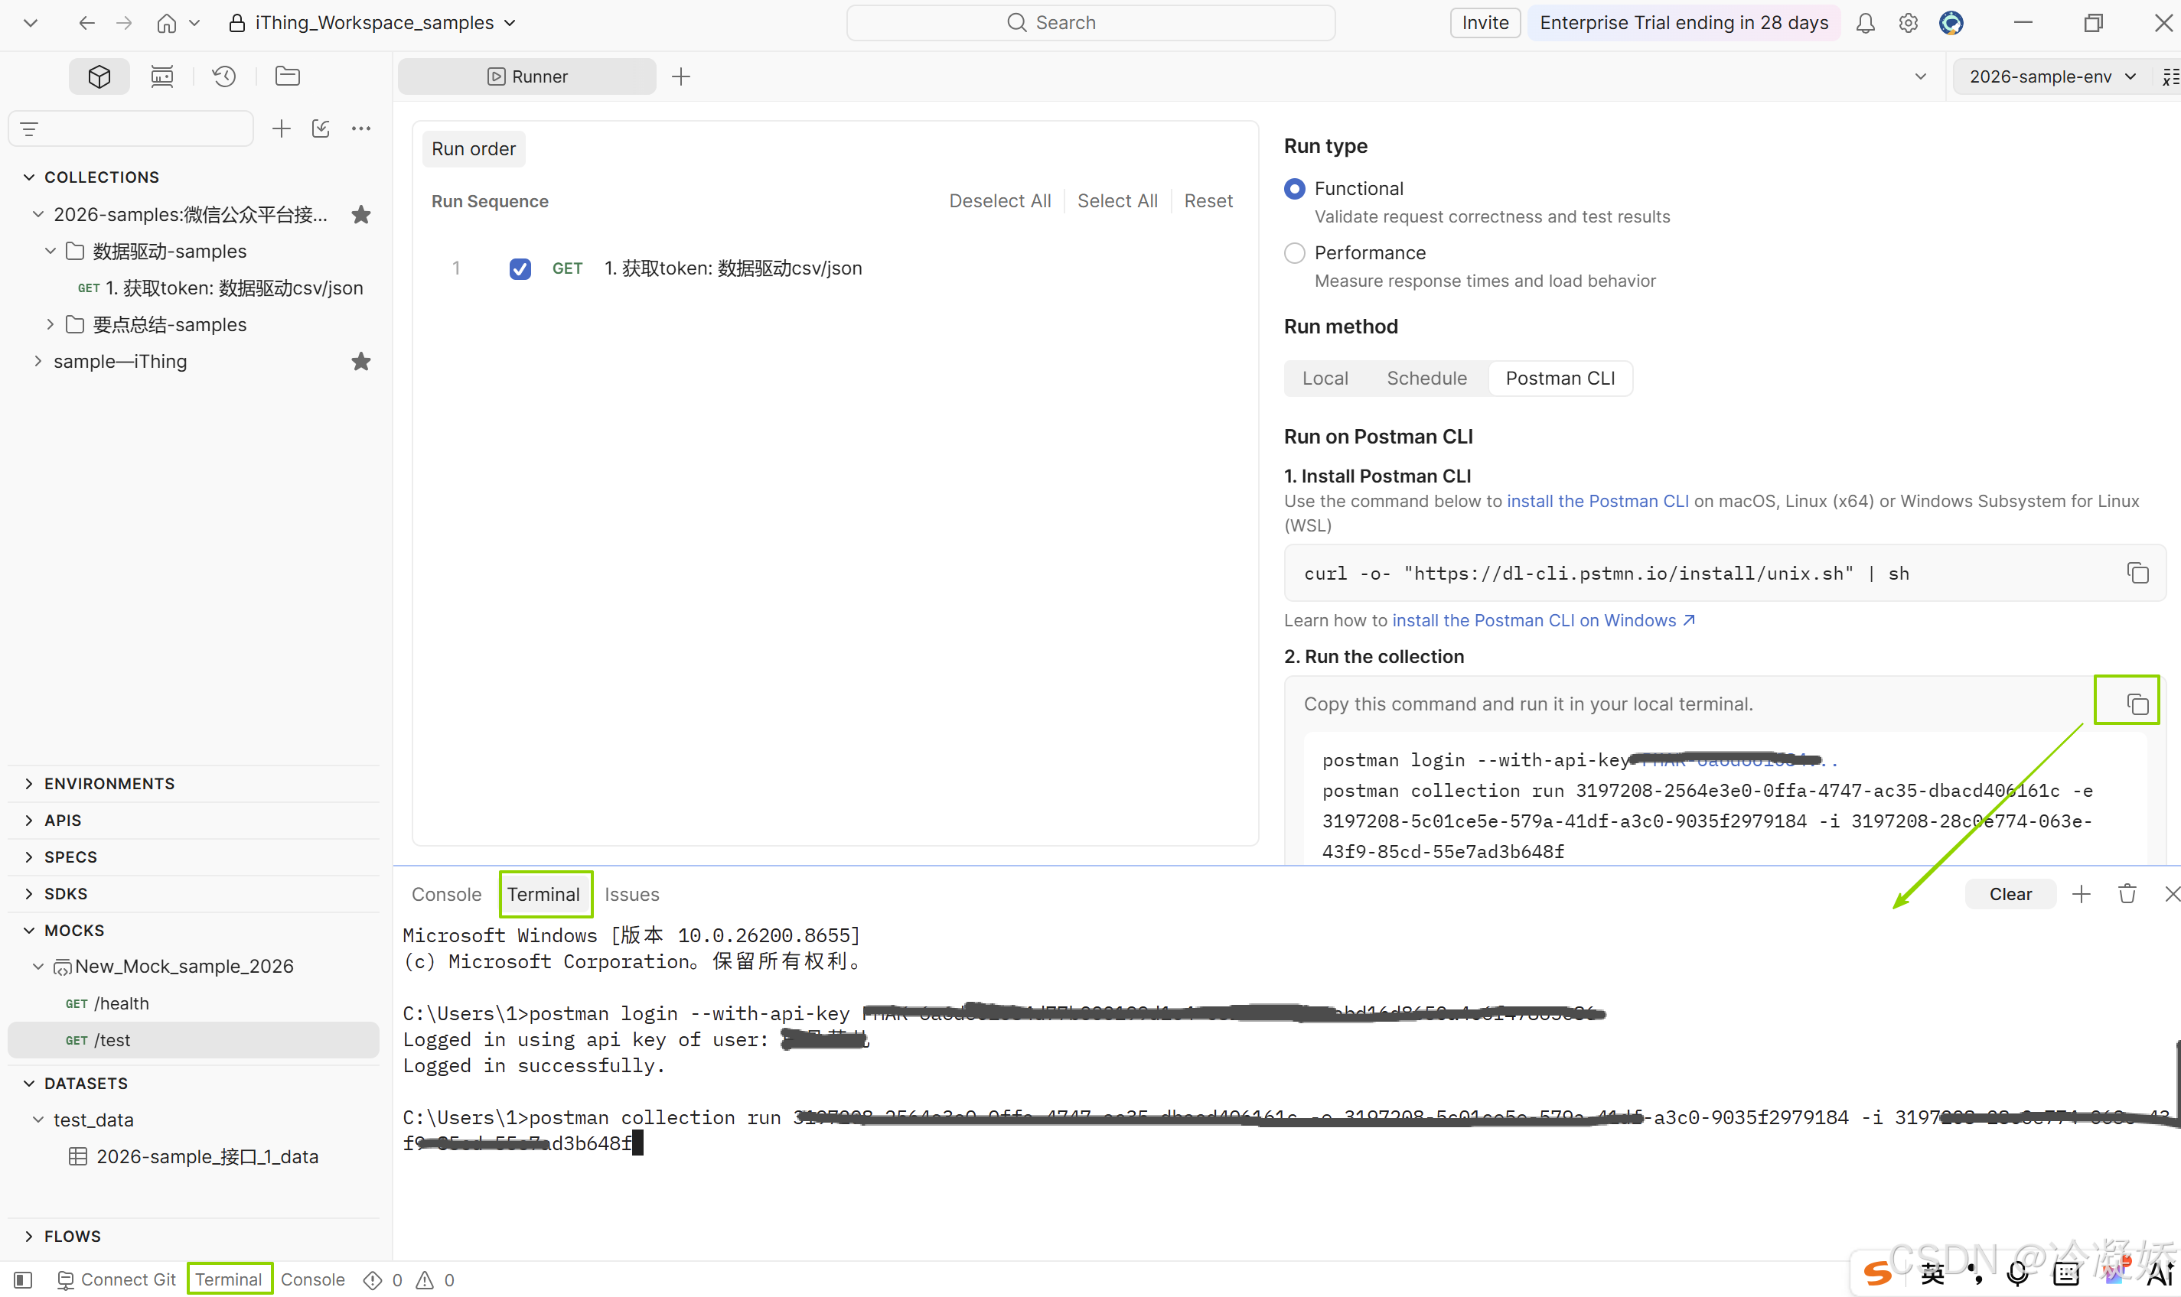Copy the curl install command
The height and width of the screenshot is (1297, 2181).
coord(2137,574)
